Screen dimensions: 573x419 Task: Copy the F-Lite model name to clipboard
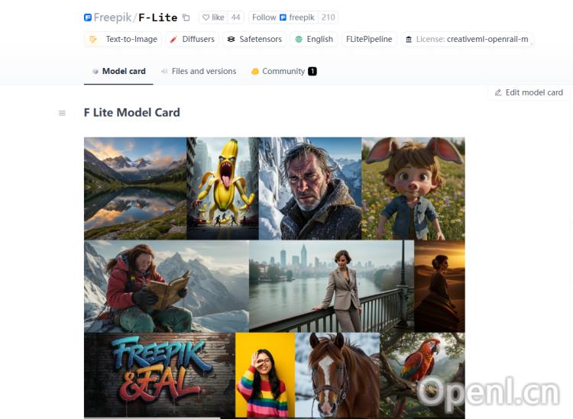pyautogui.click(x=186, y=18)
